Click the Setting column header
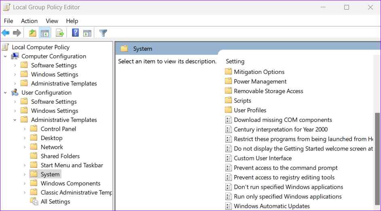This screenshot has height=211, width=381. (x=235, y=61)
